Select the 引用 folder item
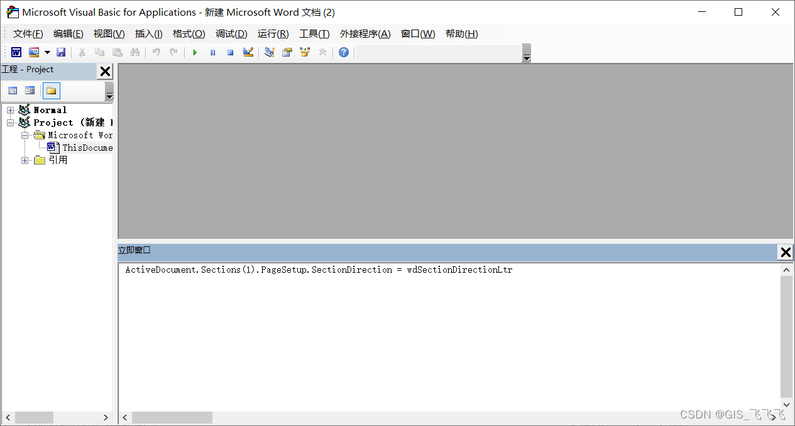The width and height of the screenshot is (795, 426). tap(58, 160)
